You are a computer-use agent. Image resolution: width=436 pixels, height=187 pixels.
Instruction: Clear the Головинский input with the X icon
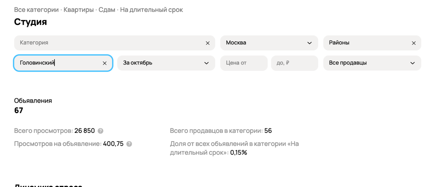(105, 63)
